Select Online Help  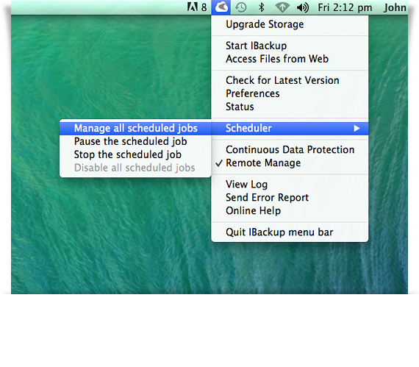290,210
